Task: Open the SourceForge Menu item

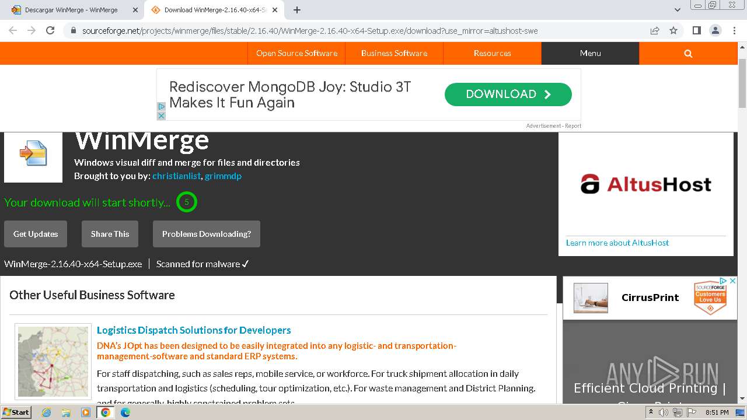Action: pyautogui.click(x=590, y=53)
